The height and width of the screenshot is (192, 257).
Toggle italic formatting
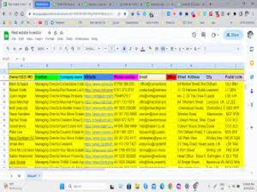pos(130,49)
